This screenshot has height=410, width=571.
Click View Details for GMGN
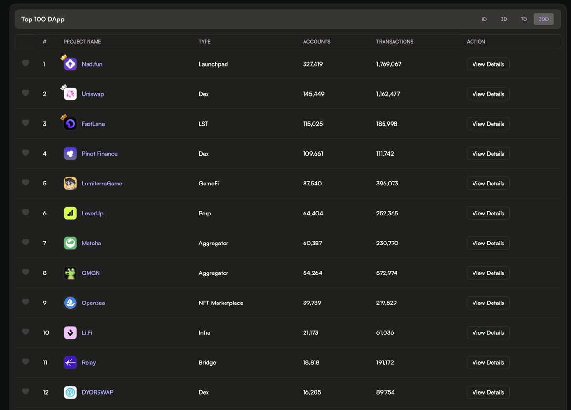(x=488, y=273)
